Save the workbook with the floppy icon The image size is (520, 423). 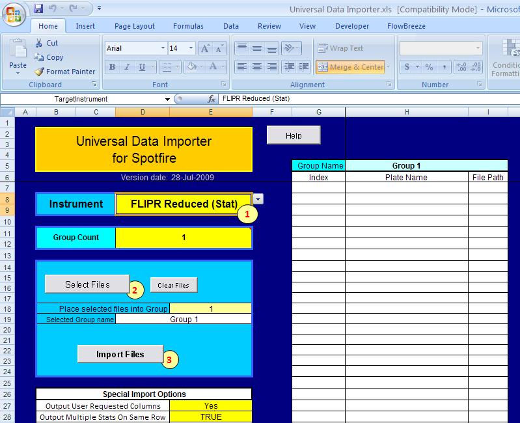pos(38,8)
